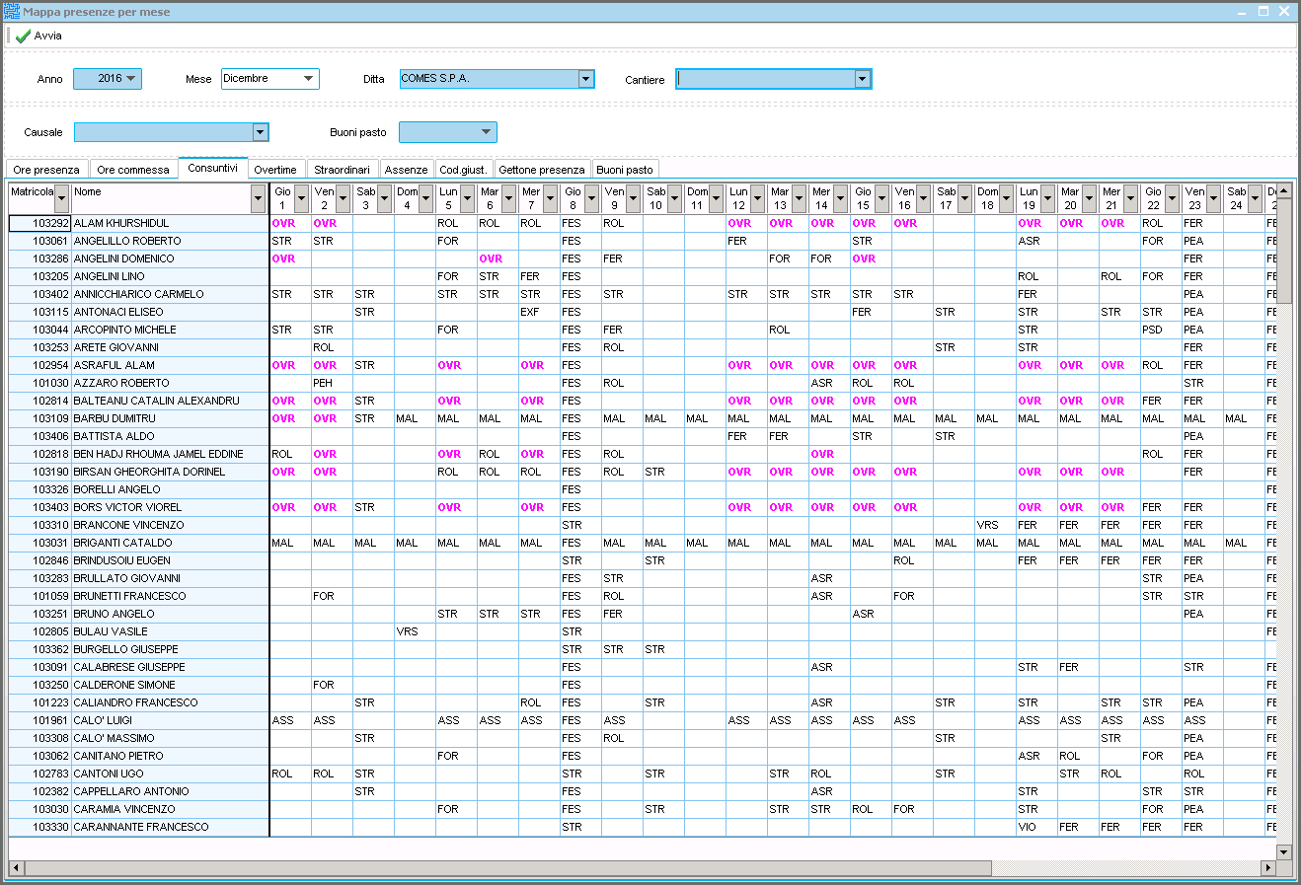
Task: Click the horizontal scrollbar thumb
Action: pos(507,868)
